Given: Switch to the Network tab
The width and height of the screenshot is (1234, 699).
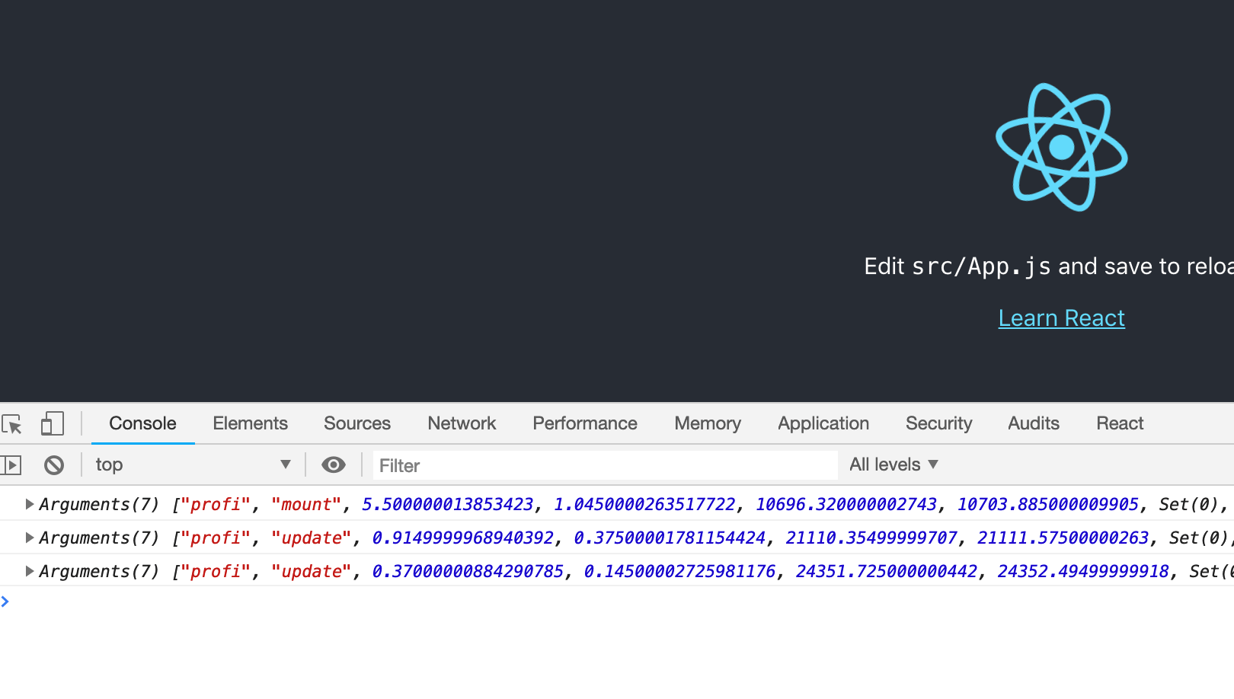Looking at the screenshot, I should point(462,423).
